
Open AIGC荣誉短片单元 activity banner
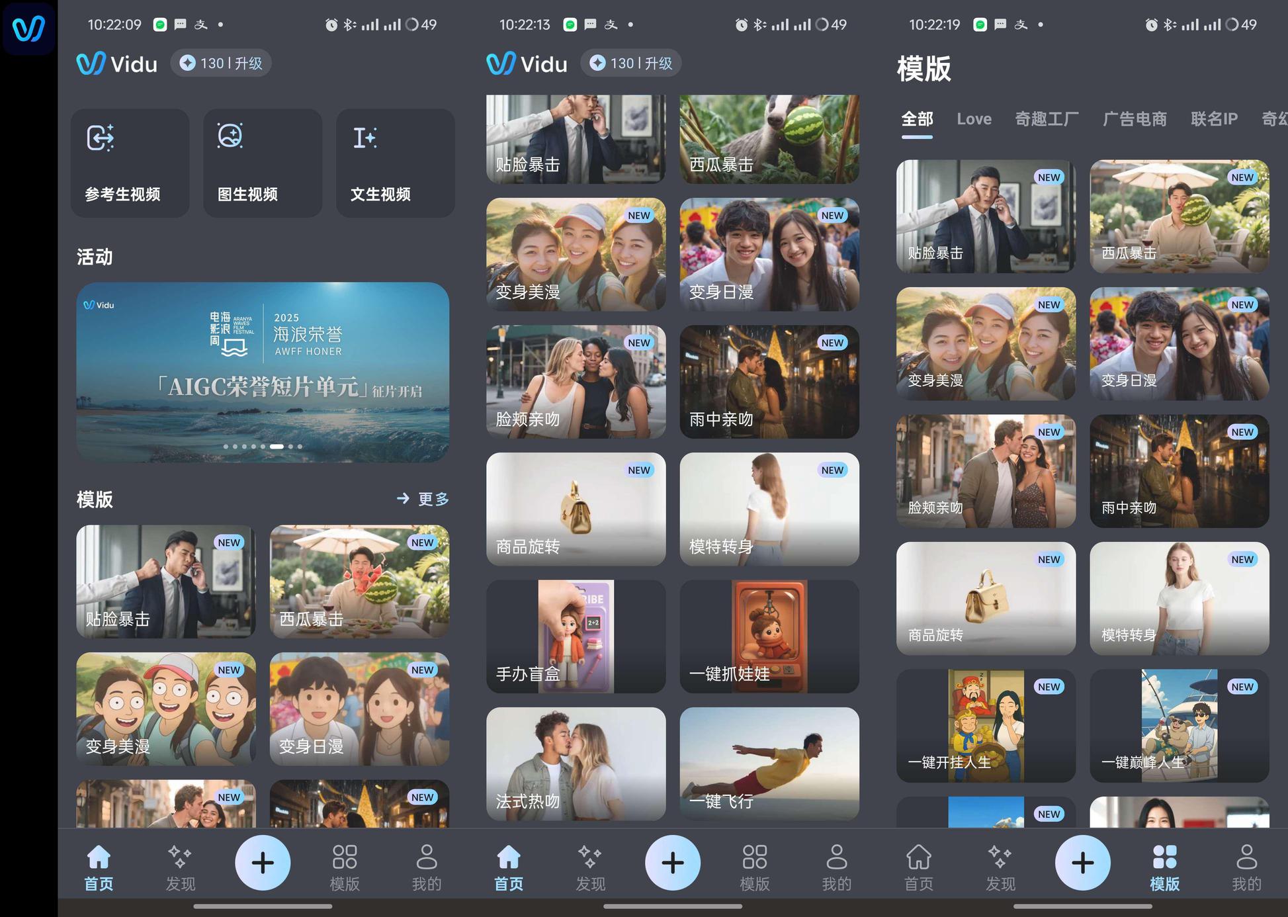263,371
